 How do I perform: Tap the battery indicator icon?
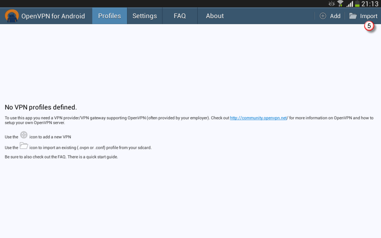pos(357,4)
